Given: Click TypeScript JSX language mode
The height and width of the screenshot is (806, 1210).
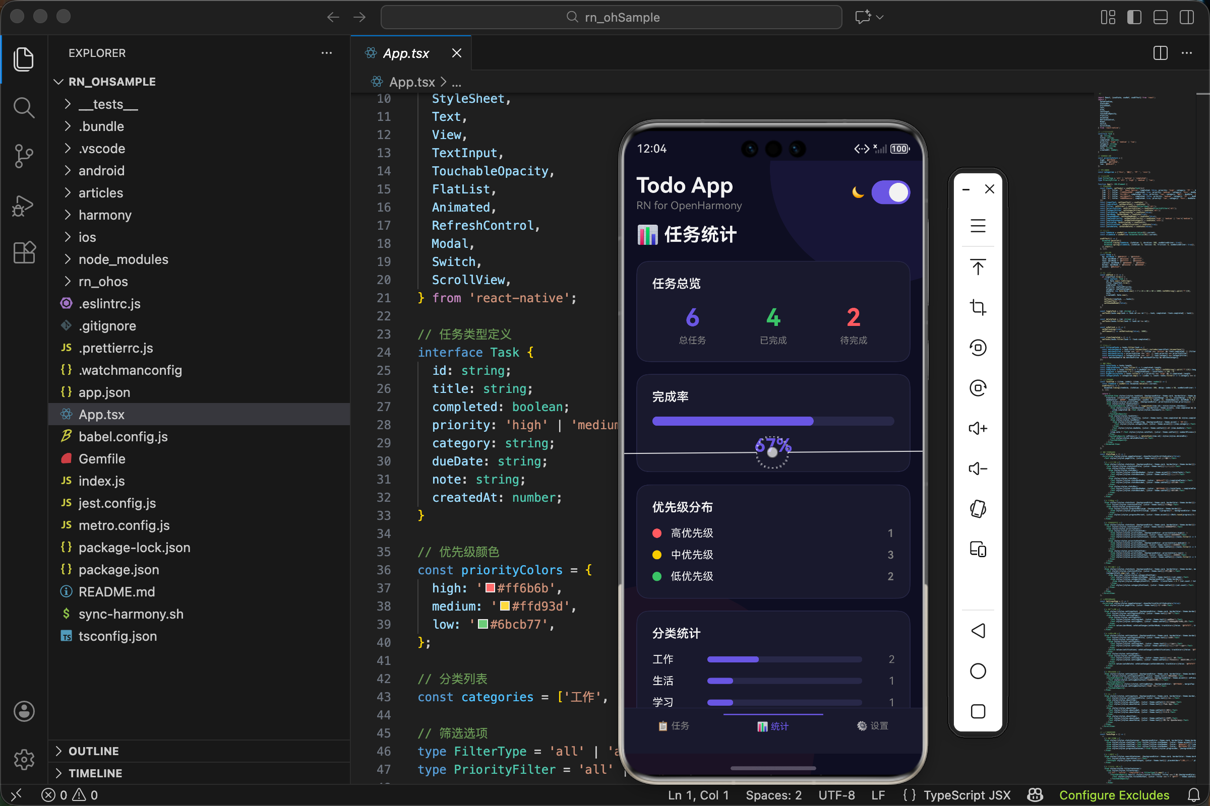Looking at the screenshot, I should [x=966, y=795].
